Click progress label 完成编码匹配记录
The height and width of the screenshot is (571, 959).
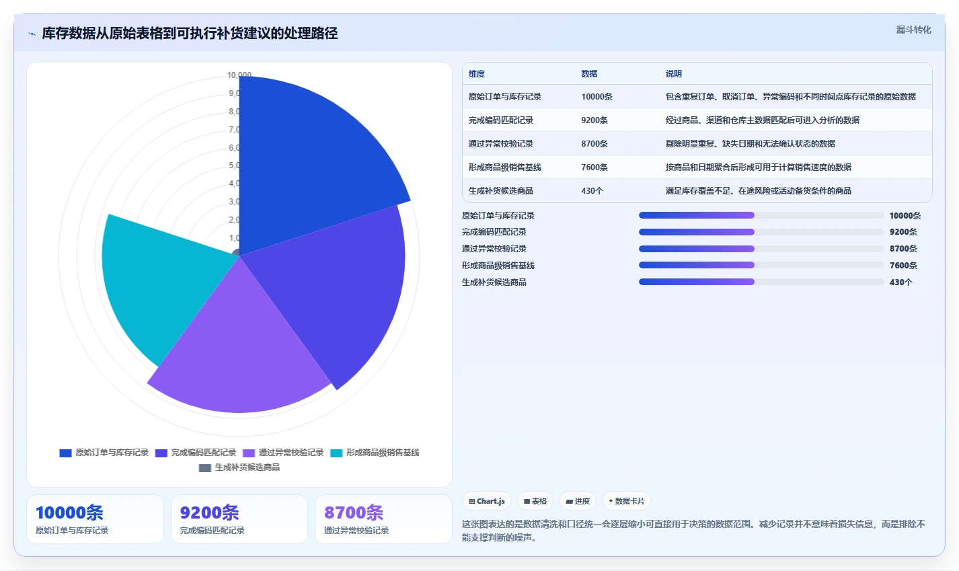point(494,232)
